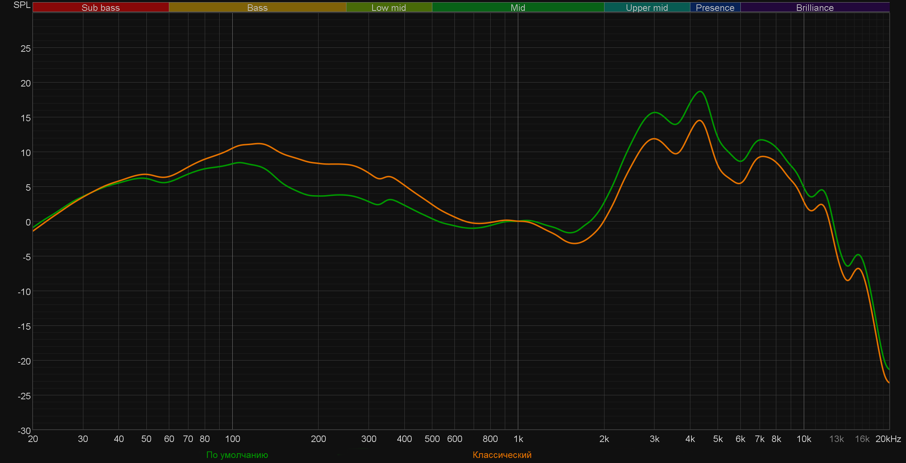Click the 10k frequency axis label
The height and width of the screenshot is (463, 906).
click(x=803, y=439)
